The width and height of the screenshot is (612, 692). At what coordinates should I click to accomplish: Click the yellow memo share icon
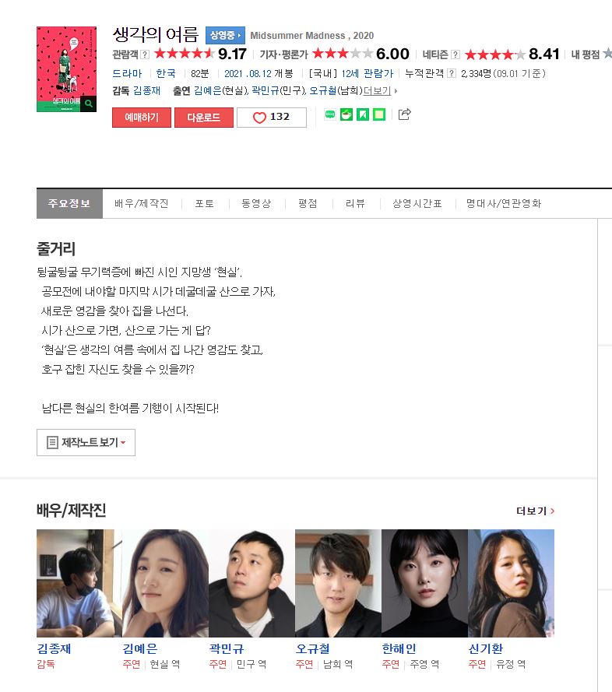click(379, 114)
